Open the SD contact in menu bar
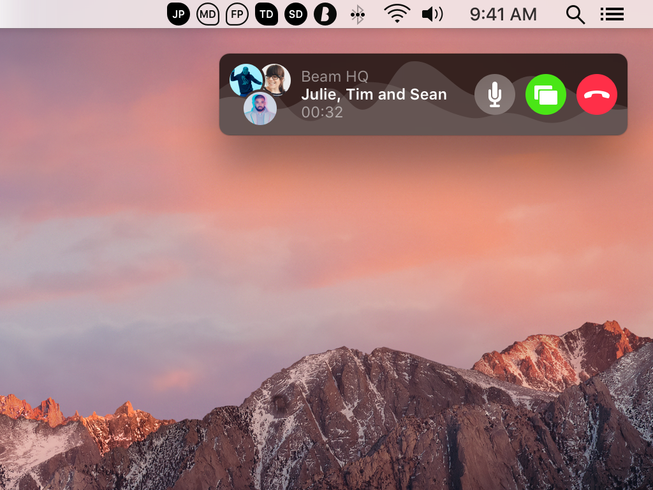653x490 pixels. [x=296, y=14]
